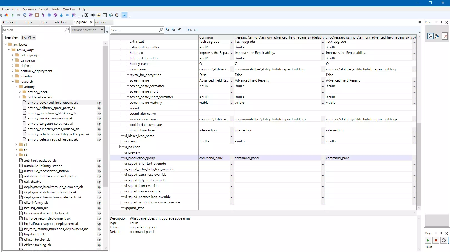This screenshot has width=450, height=252.
Task: Pin the Properties panel
Action: tap(441, 22)
